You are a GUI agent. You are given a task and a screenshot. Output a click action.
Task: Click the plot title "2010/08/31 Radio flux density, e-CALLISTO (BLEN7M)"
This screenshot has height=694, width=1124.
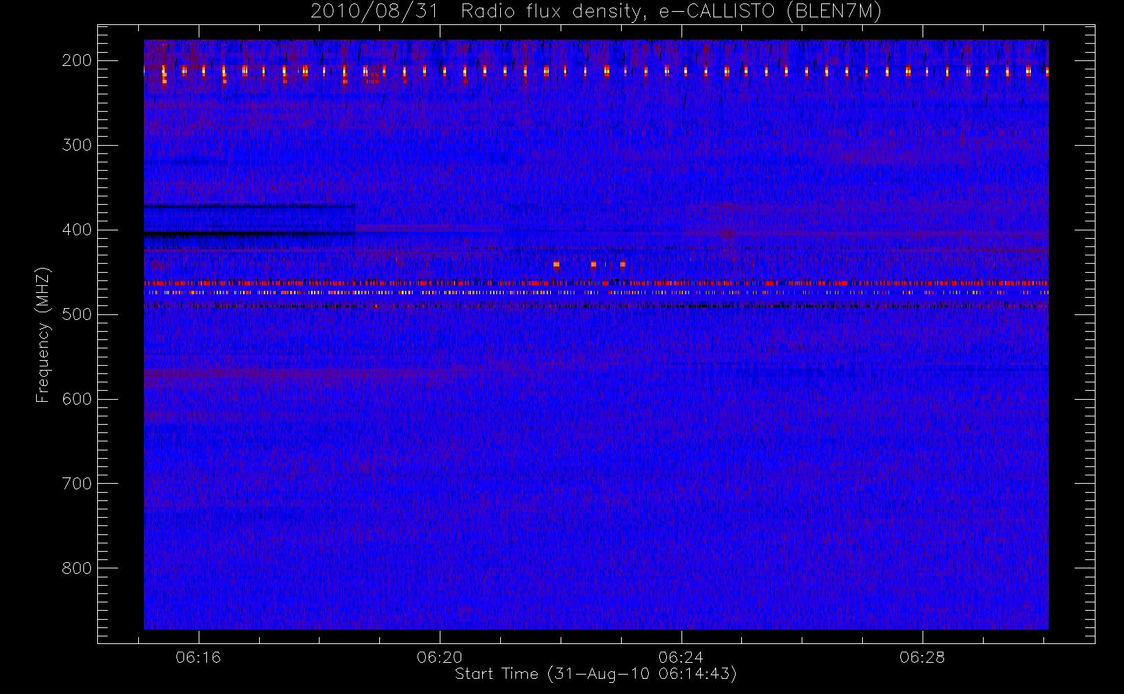point(596,12)
